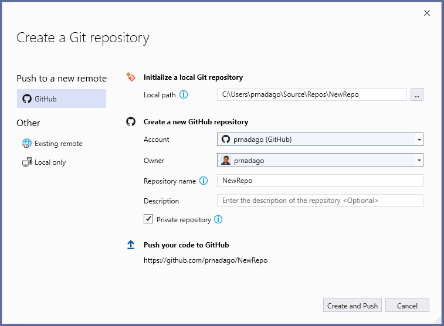This screenshot has width=444, height=326.
Task: Click the Local only computer icon
Action: pyautogui.click(x=27, y=162)
